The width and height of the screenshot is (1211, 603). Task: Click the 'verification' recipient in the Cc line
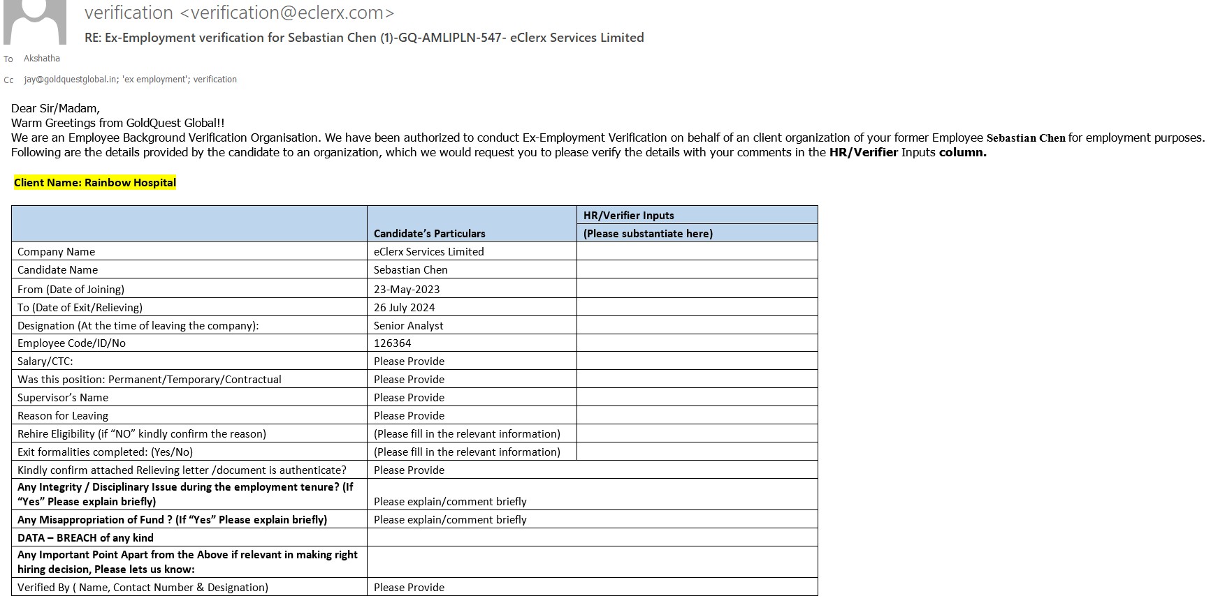pyautogui.click(x=215, y=80)
